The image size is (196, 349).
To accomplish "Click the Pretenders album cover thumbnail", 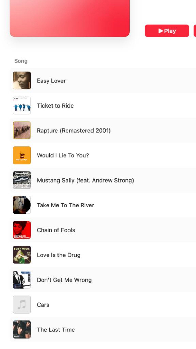I will [x=22, y=280].
